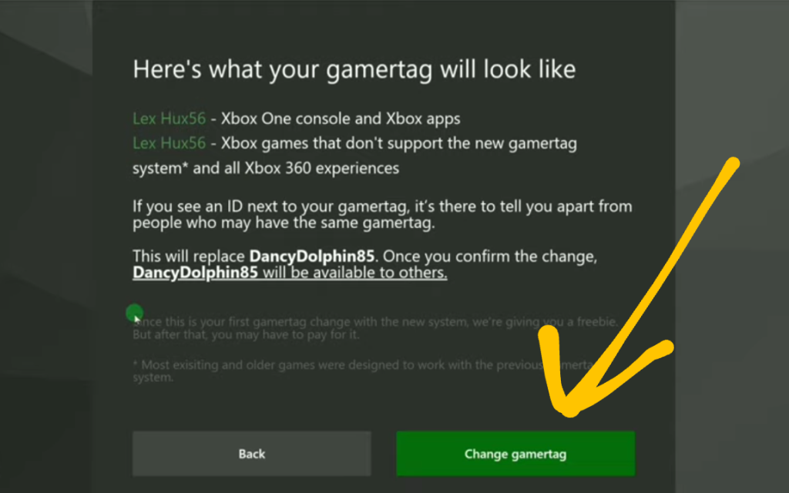The height and width of the screenshot is (493, 789).
Task: Click the Lex Hux56 gamertag beside Xbox games
Action: (x=169, y=143)
